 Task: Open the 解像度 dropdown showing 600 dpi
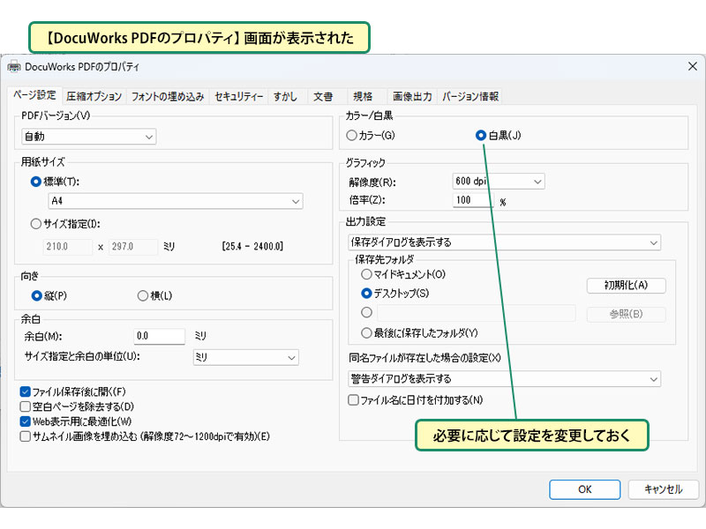[x=499, y=182]
